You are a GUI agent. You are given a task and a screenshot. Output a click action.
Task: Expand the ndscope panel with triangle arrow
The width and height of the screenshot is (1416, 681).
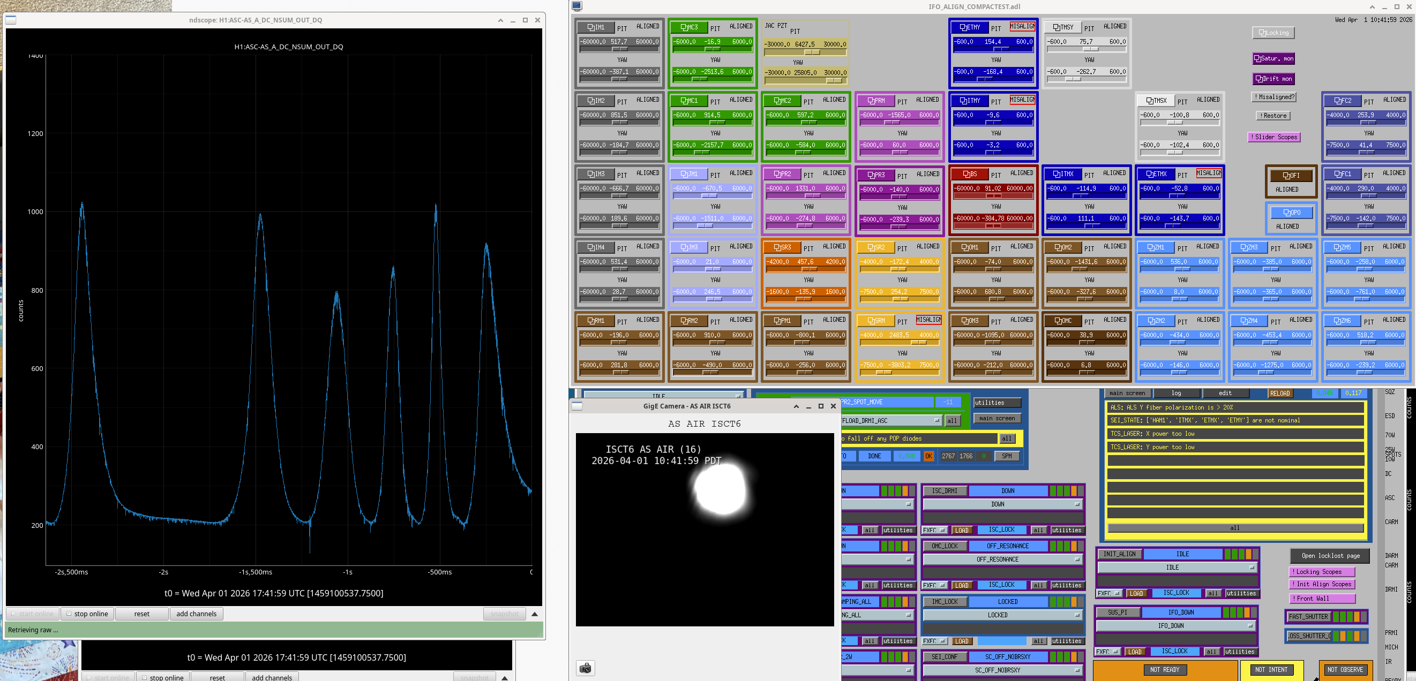(x=534, y=614)
